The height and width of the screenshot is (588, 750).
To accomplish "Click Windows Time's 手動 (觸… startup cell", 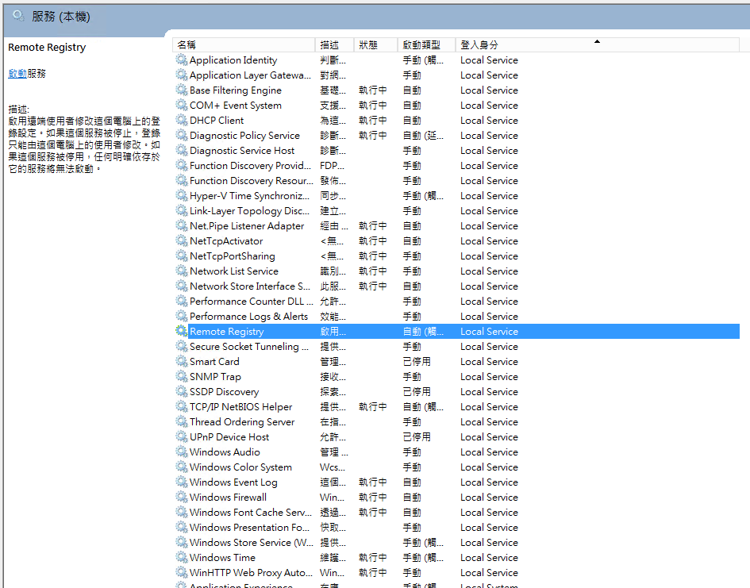I will click(x=423, y=557).
